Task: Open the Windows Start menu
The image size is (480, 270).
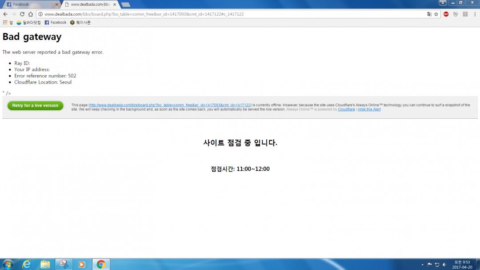Action: [x=8, y=264]
